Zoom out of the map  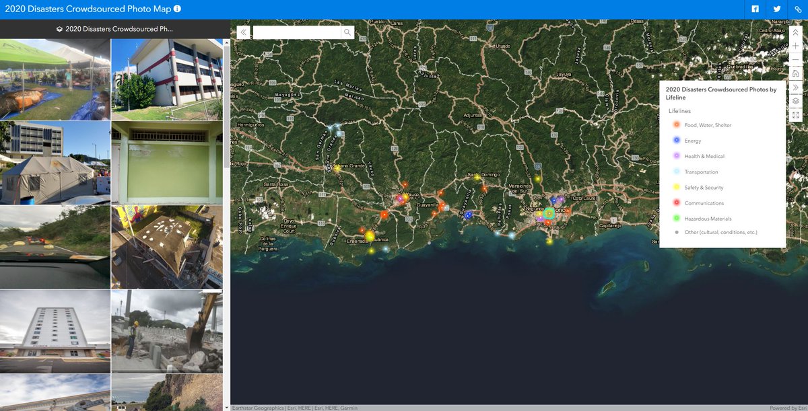[x=795, y=60]
